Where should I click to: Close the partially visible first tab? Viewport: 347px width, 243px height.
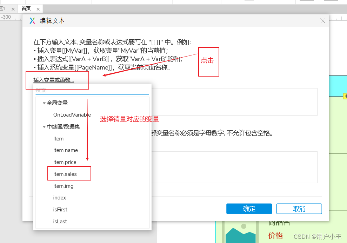pos(13,9)
